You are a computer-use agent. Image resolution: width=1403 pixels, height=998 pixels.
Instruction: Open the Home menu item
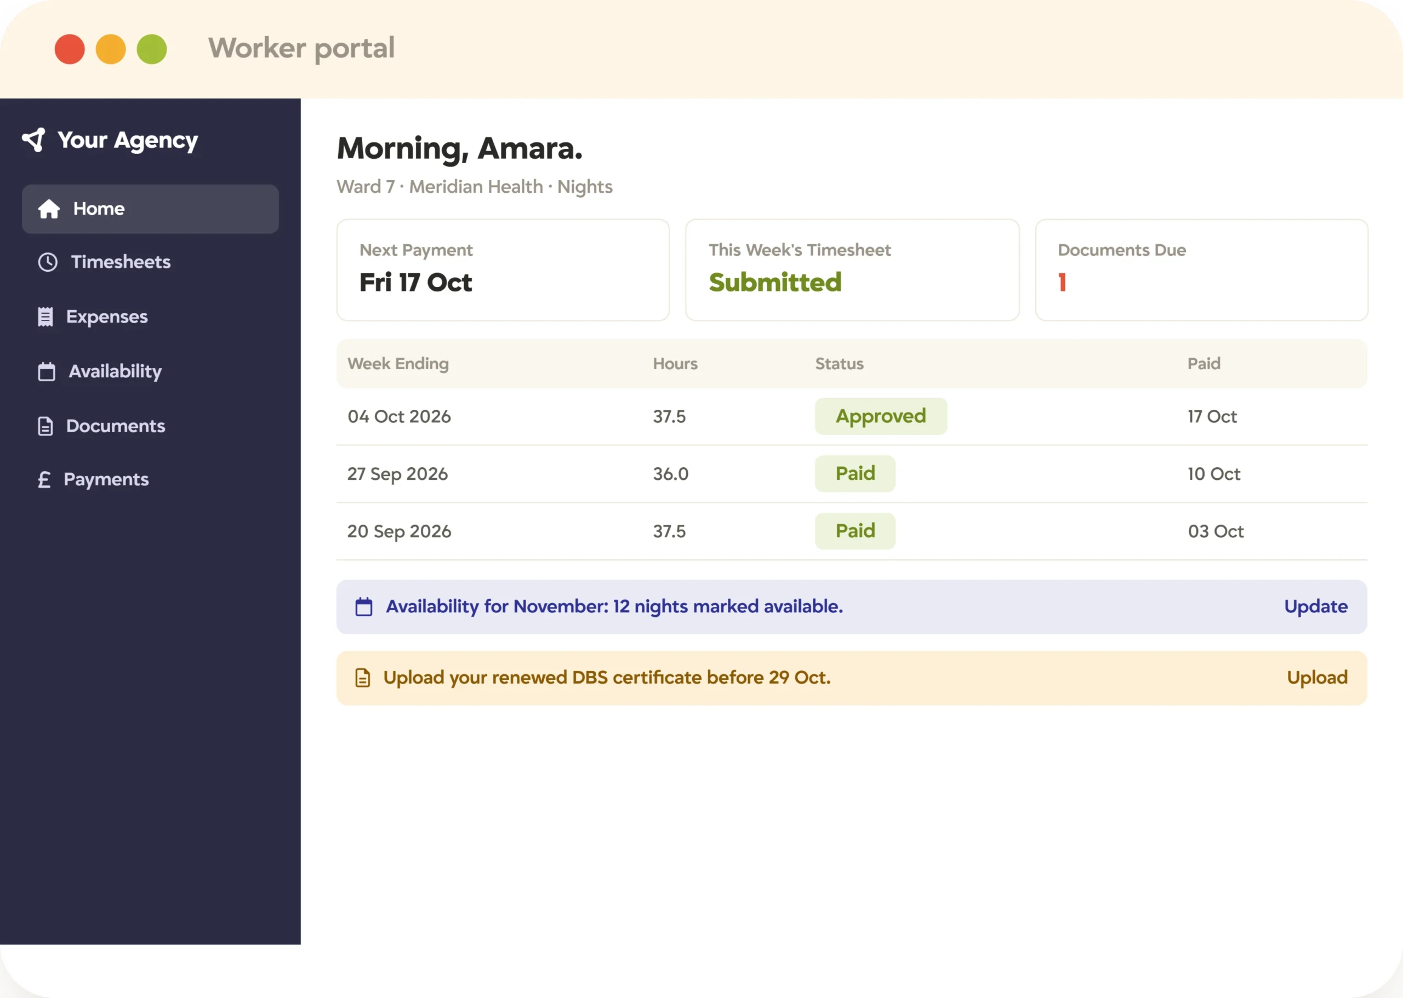150,209
